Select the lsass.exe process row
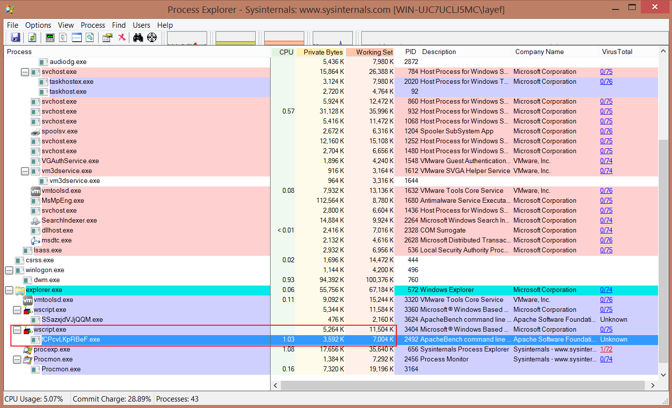 click(x=331, y=250)
